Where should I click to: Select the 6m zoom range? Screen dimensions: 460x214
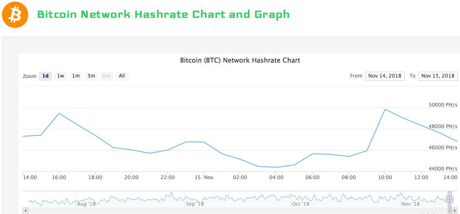(x=106, y=76)
